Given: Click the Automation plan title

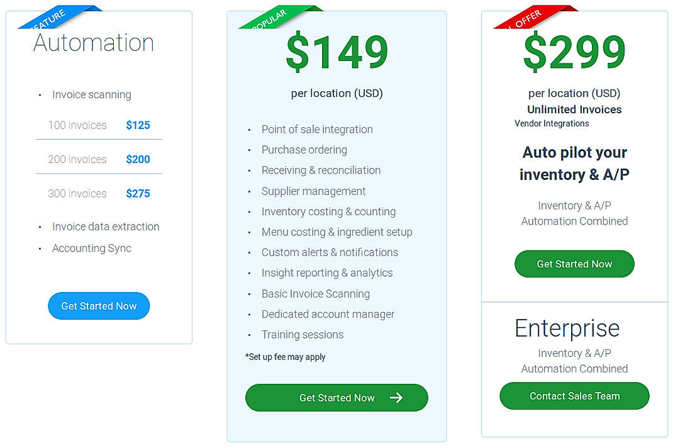Looking at the screenshot, I should pyautogui.click(x=93, y=42).
